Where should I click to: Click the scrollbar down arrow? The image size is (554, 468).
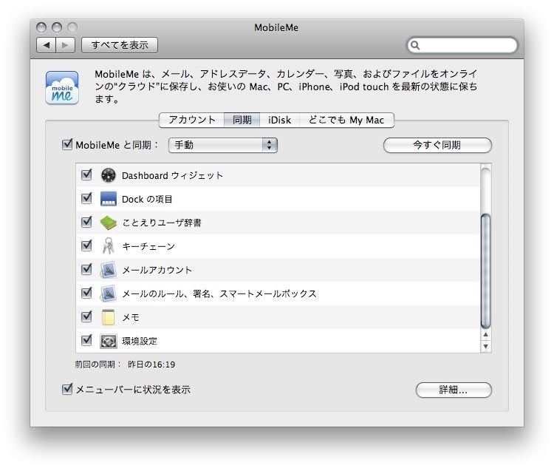pyautogui.click(x=486, y=346)
